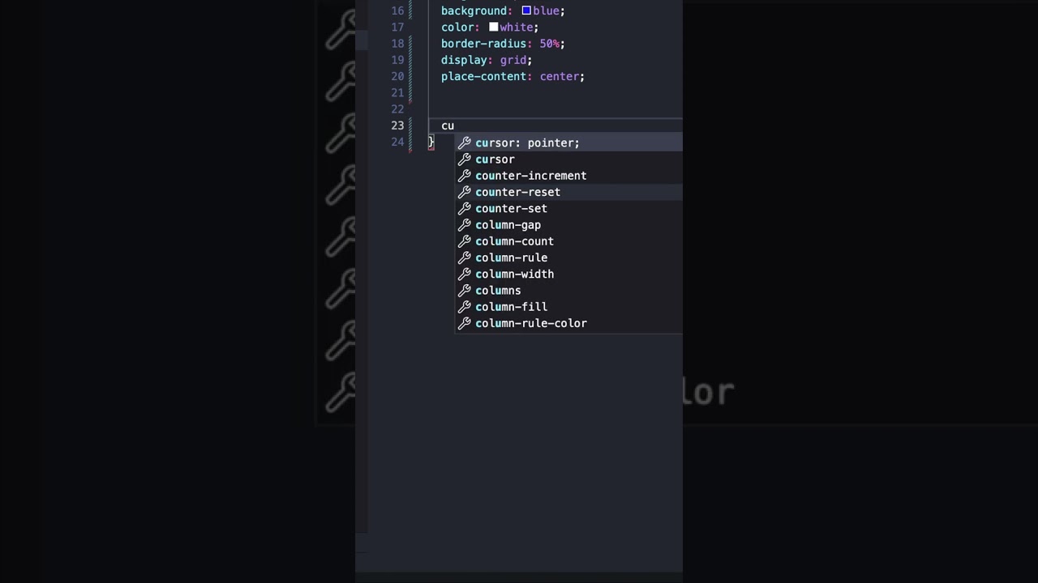Click wrench icon beside plain 'cursor'

[465, 160]
